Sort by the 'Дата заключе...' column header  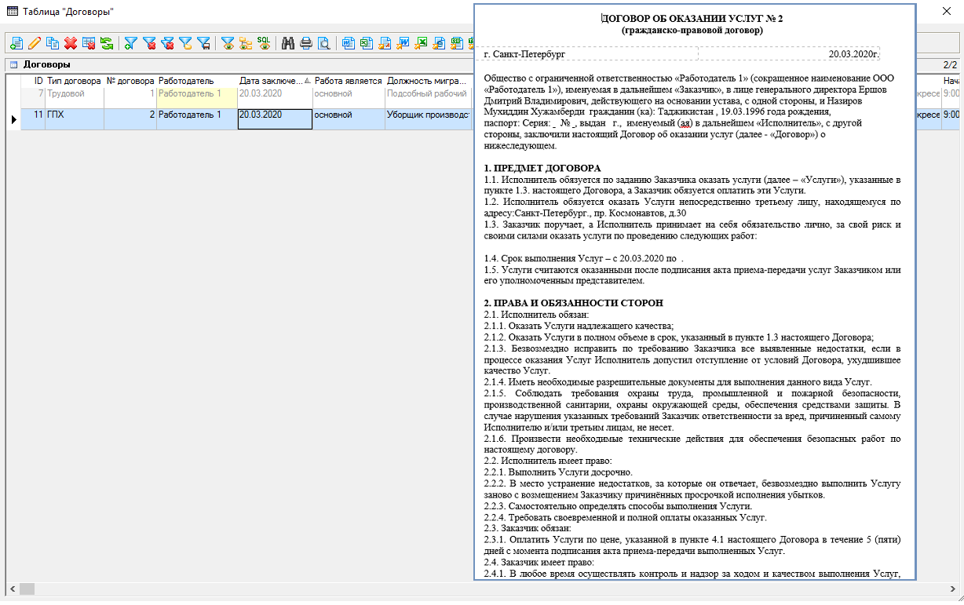[269, 81]
